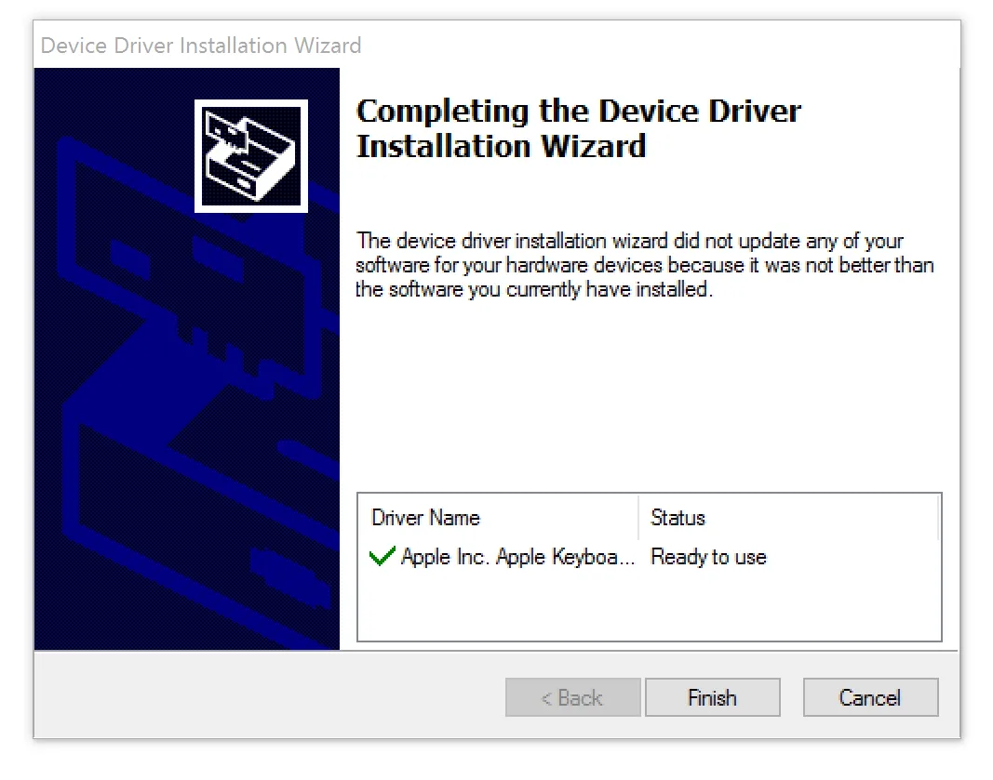Click the faded computer illustration in blue sidebar
Viewport: 993px width, 780px height.
[x=186, y=418]
